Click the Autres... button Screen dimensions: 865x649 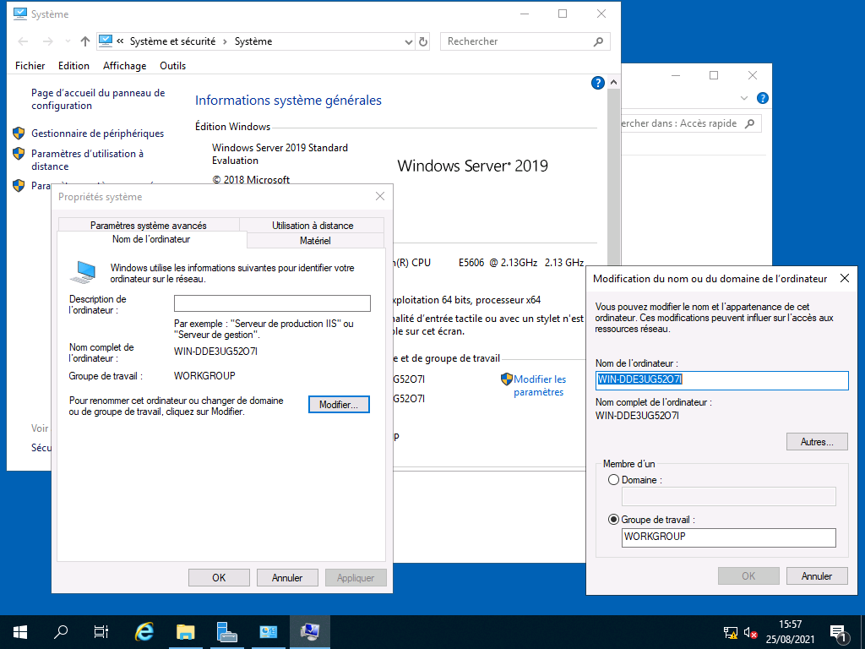coord(817,442)
